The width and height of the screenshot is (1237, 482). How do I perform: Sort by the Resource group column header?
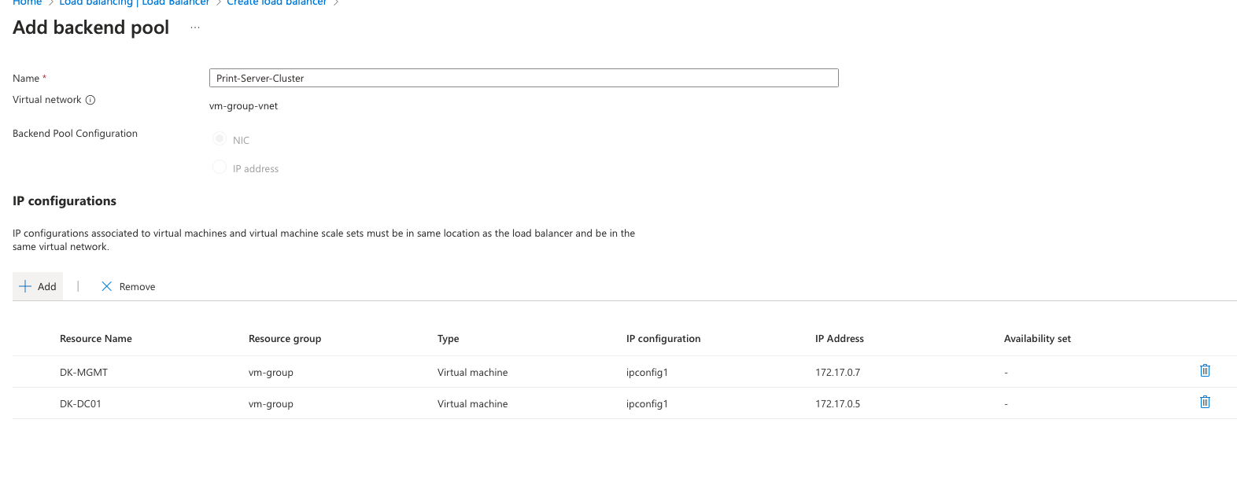click(x=285, y=339)
